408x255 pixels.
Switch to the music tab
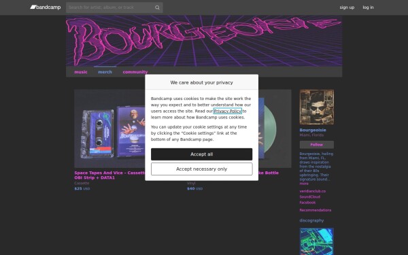[81, 72]
